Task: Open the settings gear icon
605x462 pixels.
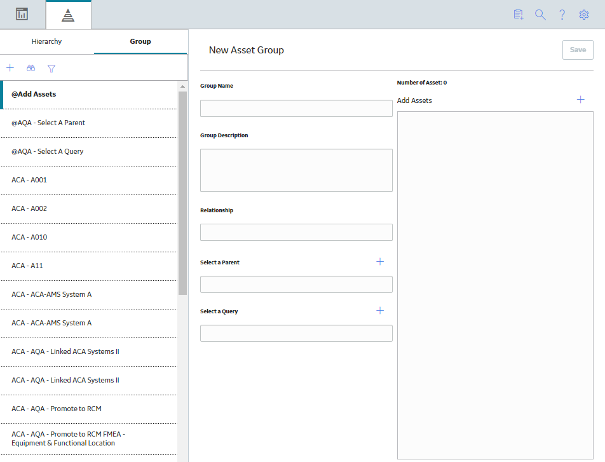Action: point(584,15)
